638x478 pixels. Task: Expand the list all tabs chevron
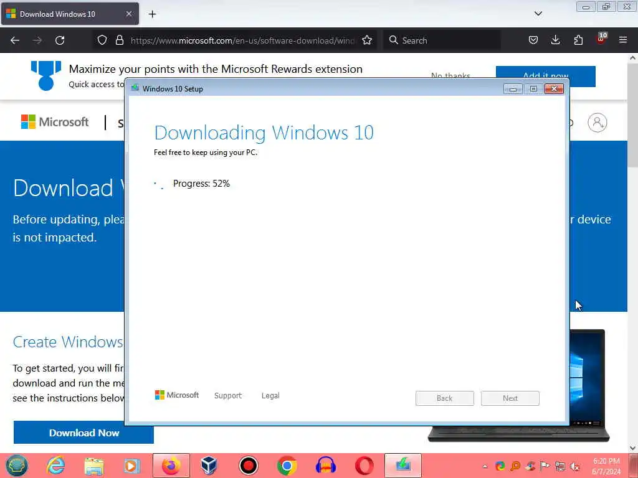click(538, 14)
